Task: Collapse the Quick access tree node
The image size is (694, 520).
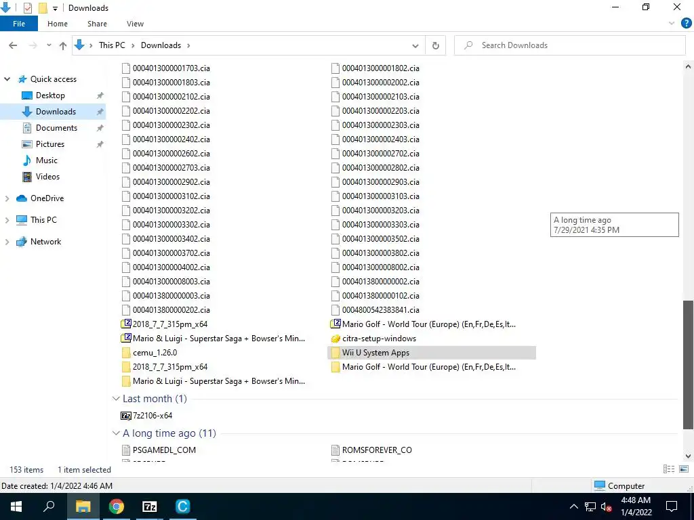Action: click(7, 79)
